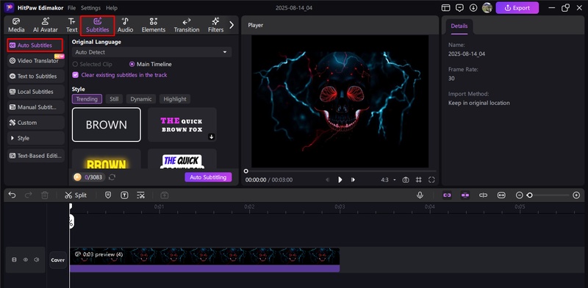The width and height of the screenshot is (588, 288).
Task: Click the Auto Subtitling button
Action: (208, 177)
